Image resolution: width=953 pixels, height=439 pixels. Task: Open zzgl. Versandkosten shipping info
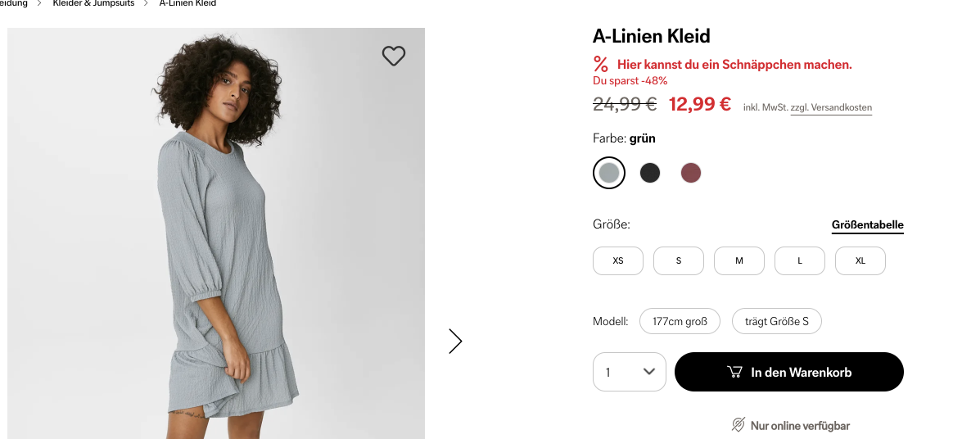pos(831,107)
